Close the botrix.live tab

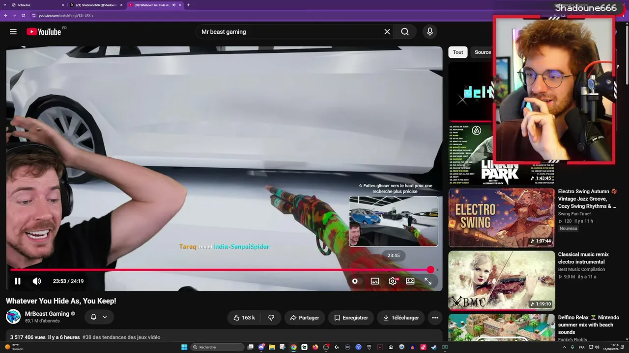63,5
